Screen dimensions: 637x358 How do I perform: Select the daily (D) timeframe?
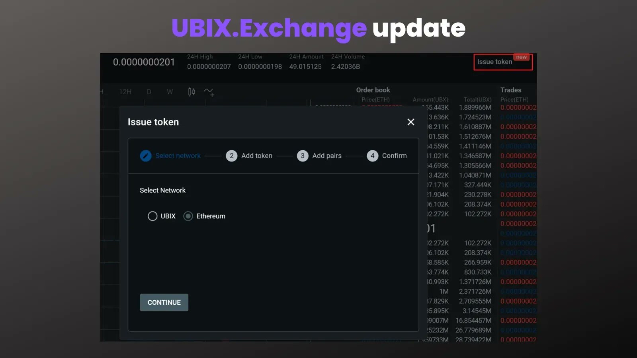(149, 92)
